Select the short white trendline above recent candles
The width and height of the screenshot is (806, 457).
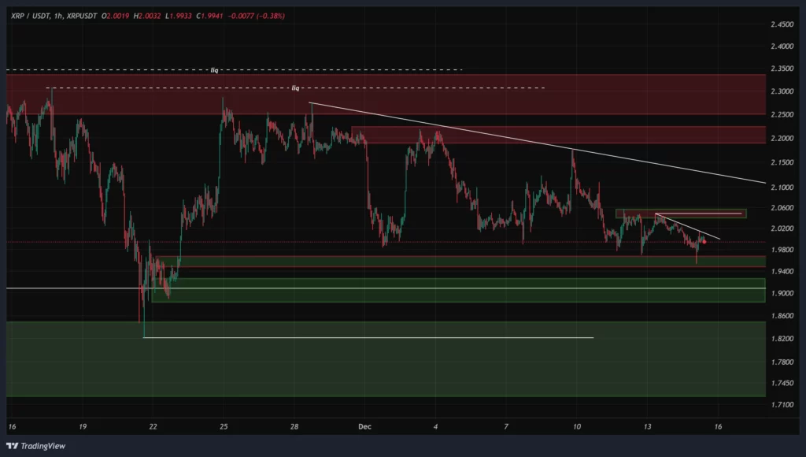[689, 225]
